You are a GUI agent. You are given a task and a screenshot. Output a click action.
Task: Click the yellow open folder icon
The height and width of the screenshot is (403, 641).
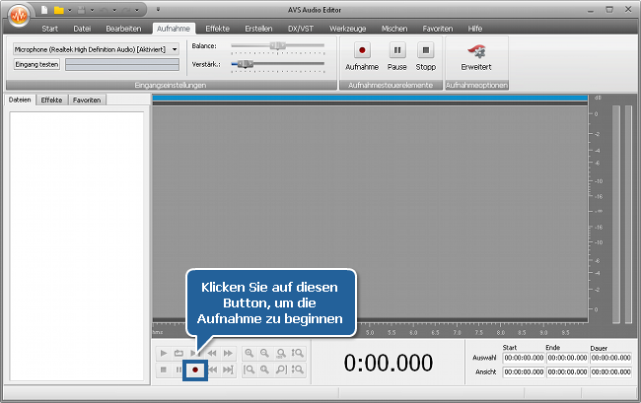point(59,10)
